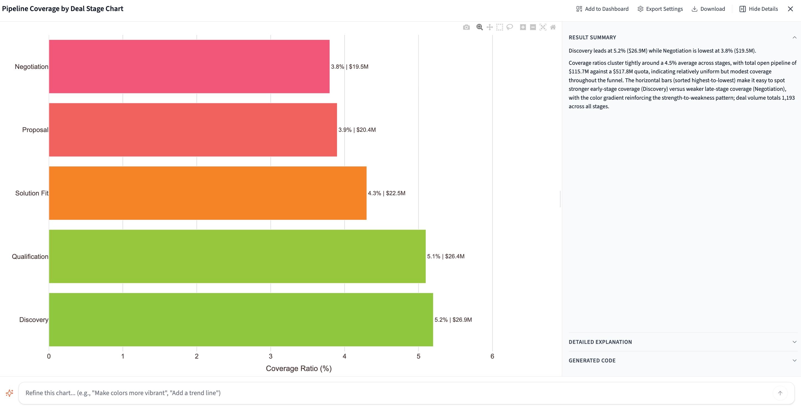Download plot as PNG camera icon
Viewport: 801px width, 407px height.
pos(466,27)
